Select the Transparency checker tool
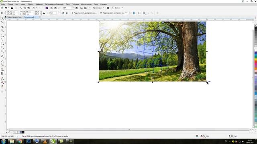This screenshot has height=144, width=257. 2,74
